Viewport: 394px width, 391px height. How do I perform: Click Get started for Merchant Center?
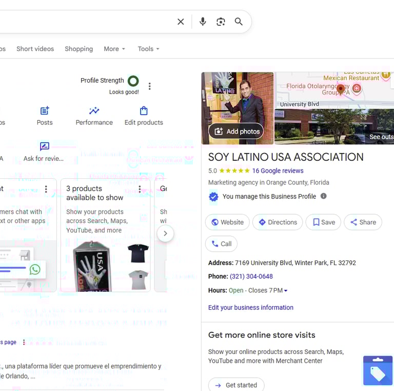236,385
